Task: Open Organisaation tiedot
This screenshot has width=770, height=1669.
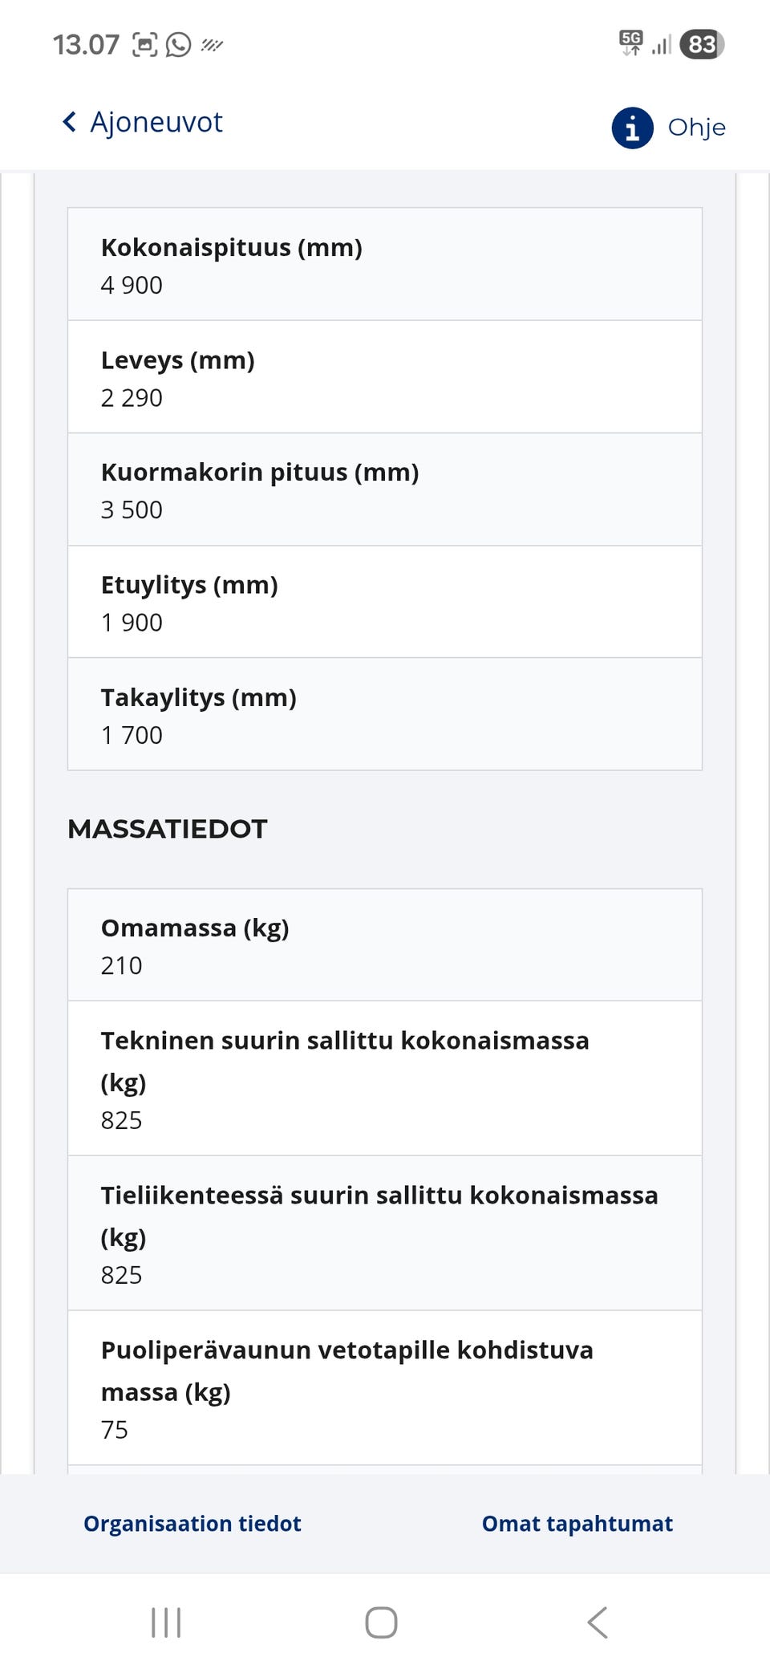Action: (x=192, y=1523)
